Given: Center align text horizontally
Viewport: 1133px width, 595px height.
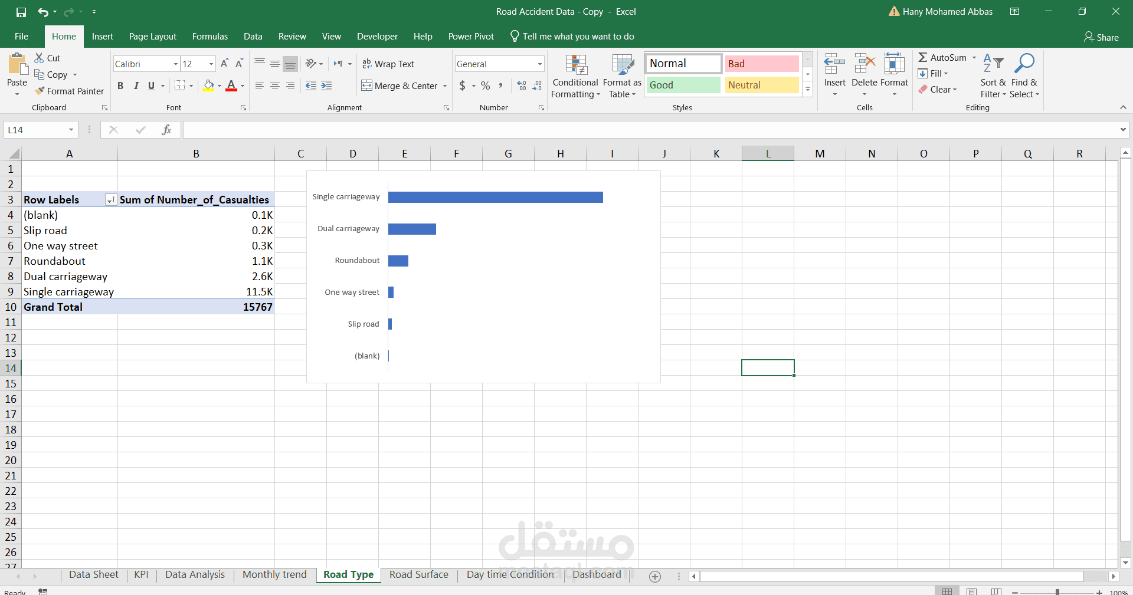Looking at the screenshot, I should tap(275, 86).
